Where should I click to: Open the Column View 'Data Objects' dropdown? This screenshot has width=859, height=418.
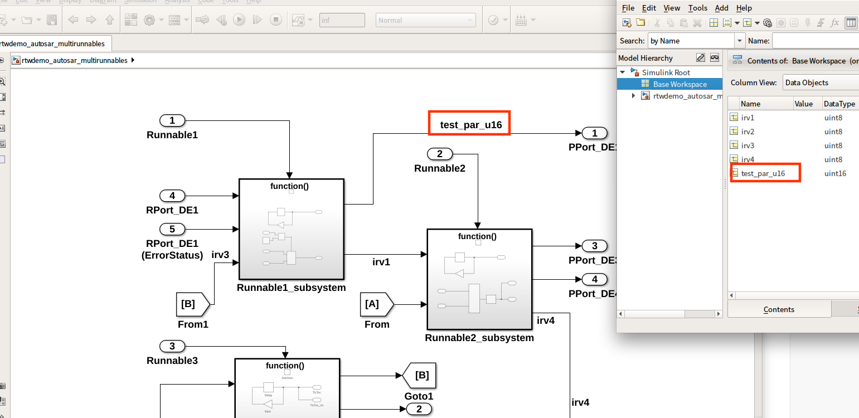click(821, 82)
